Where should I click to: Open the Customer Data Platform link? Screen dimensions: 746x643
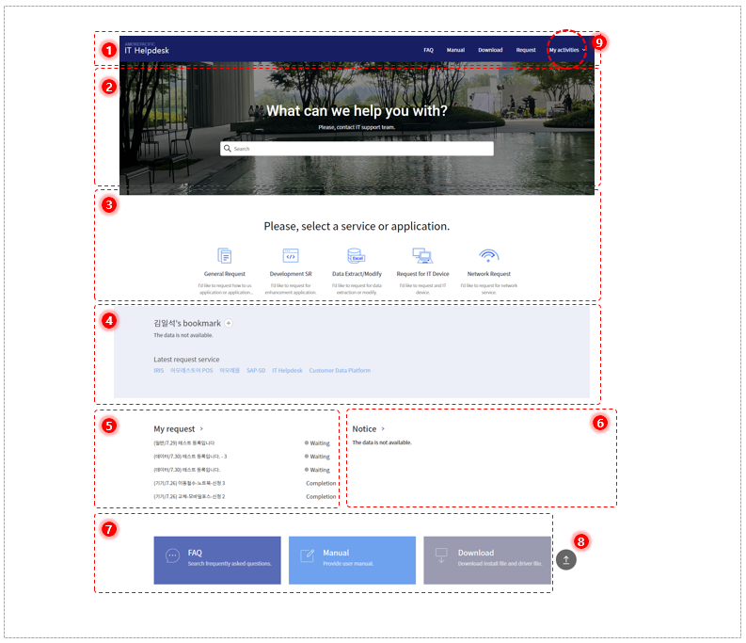340,371
